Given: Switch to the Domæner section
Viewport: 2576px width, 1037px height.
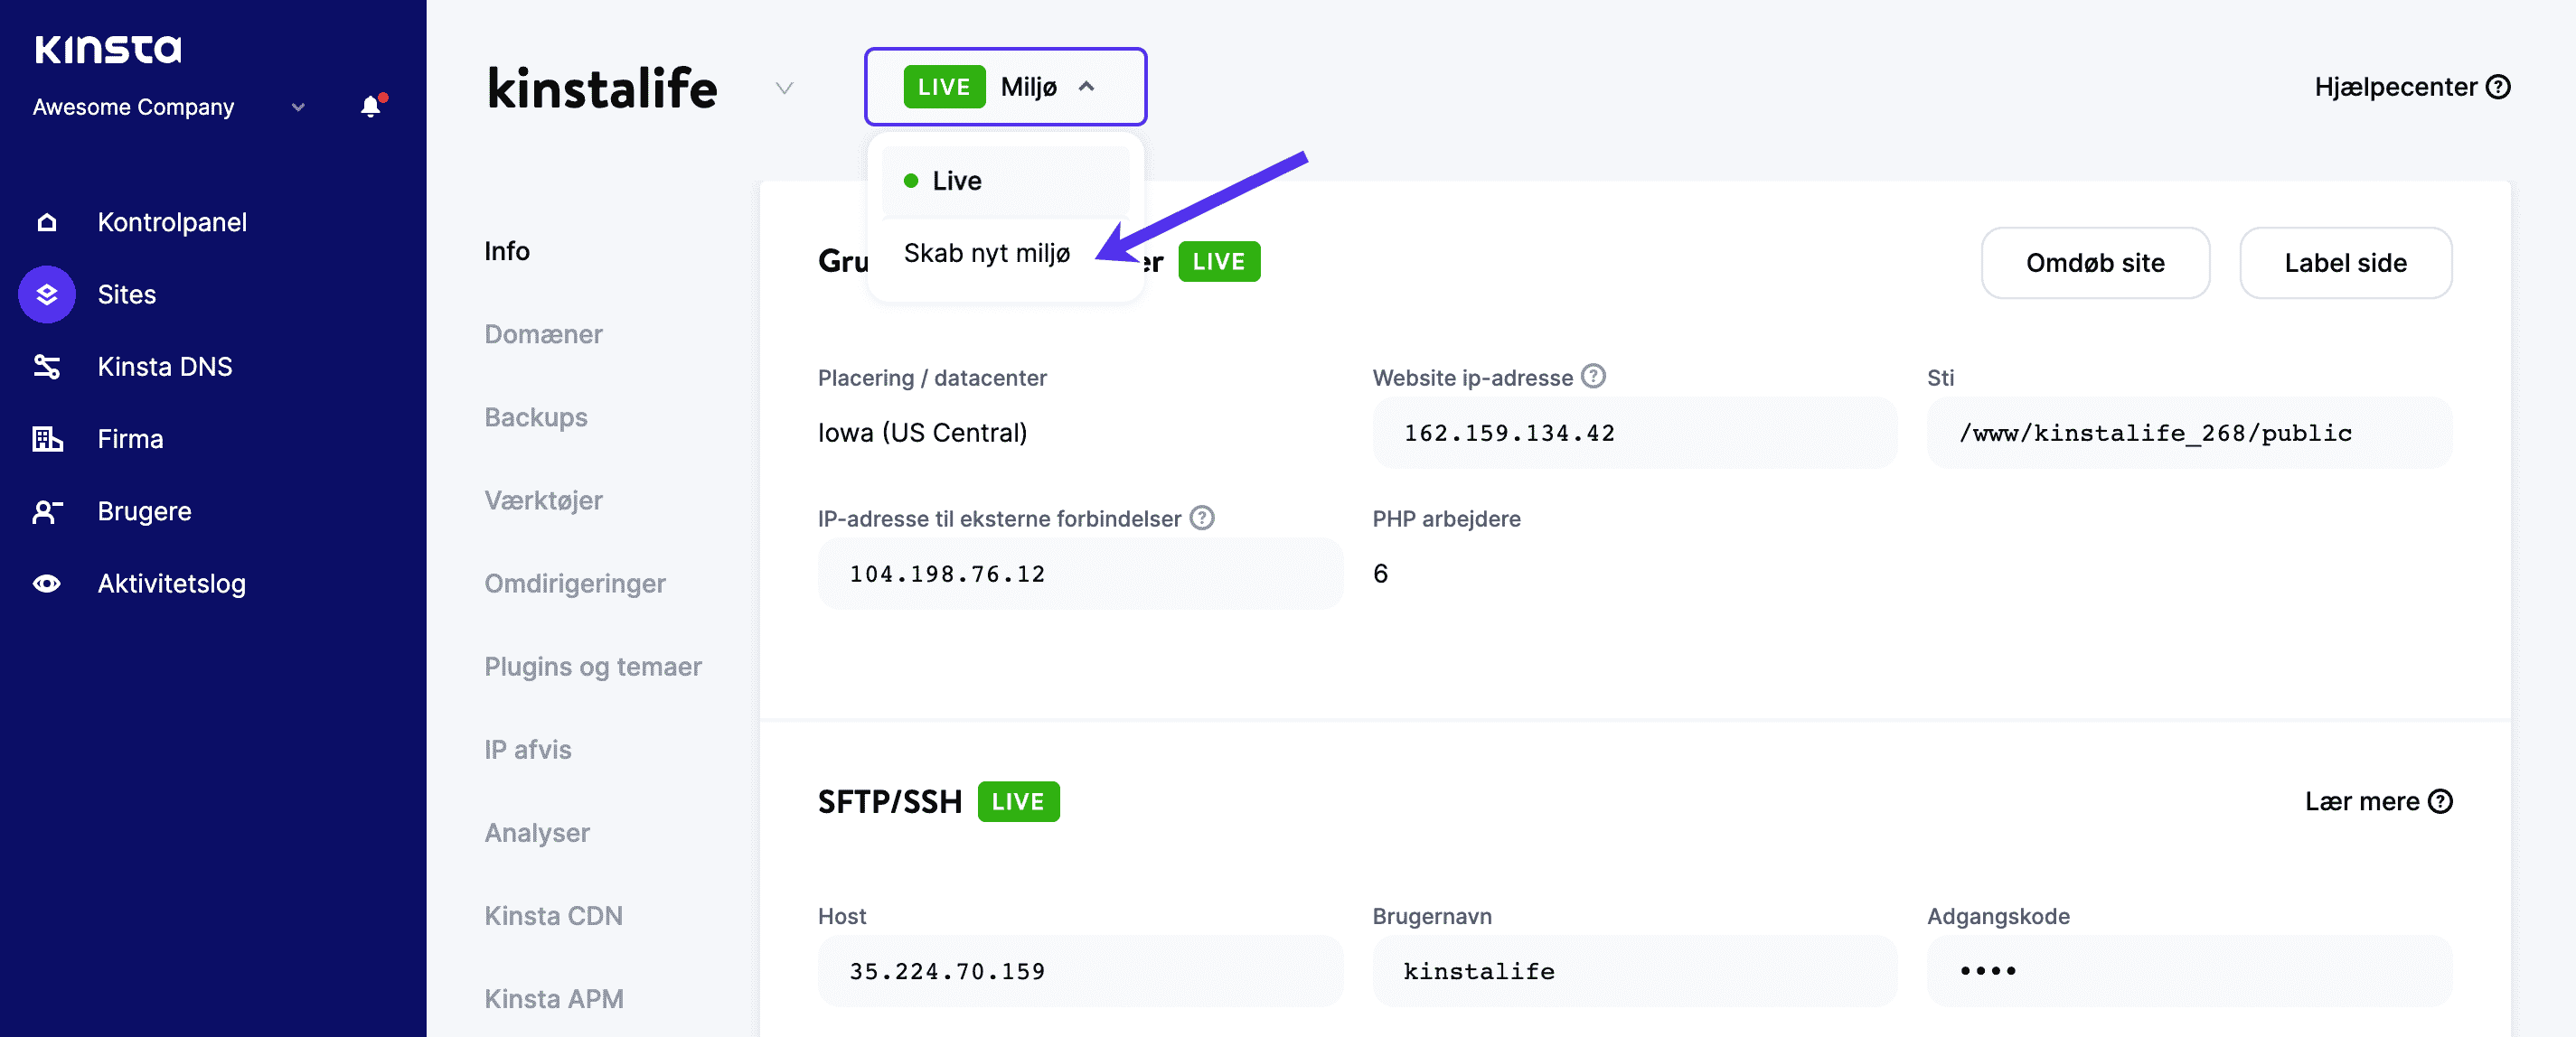Looking at the screenshot, I should point(543,333).
